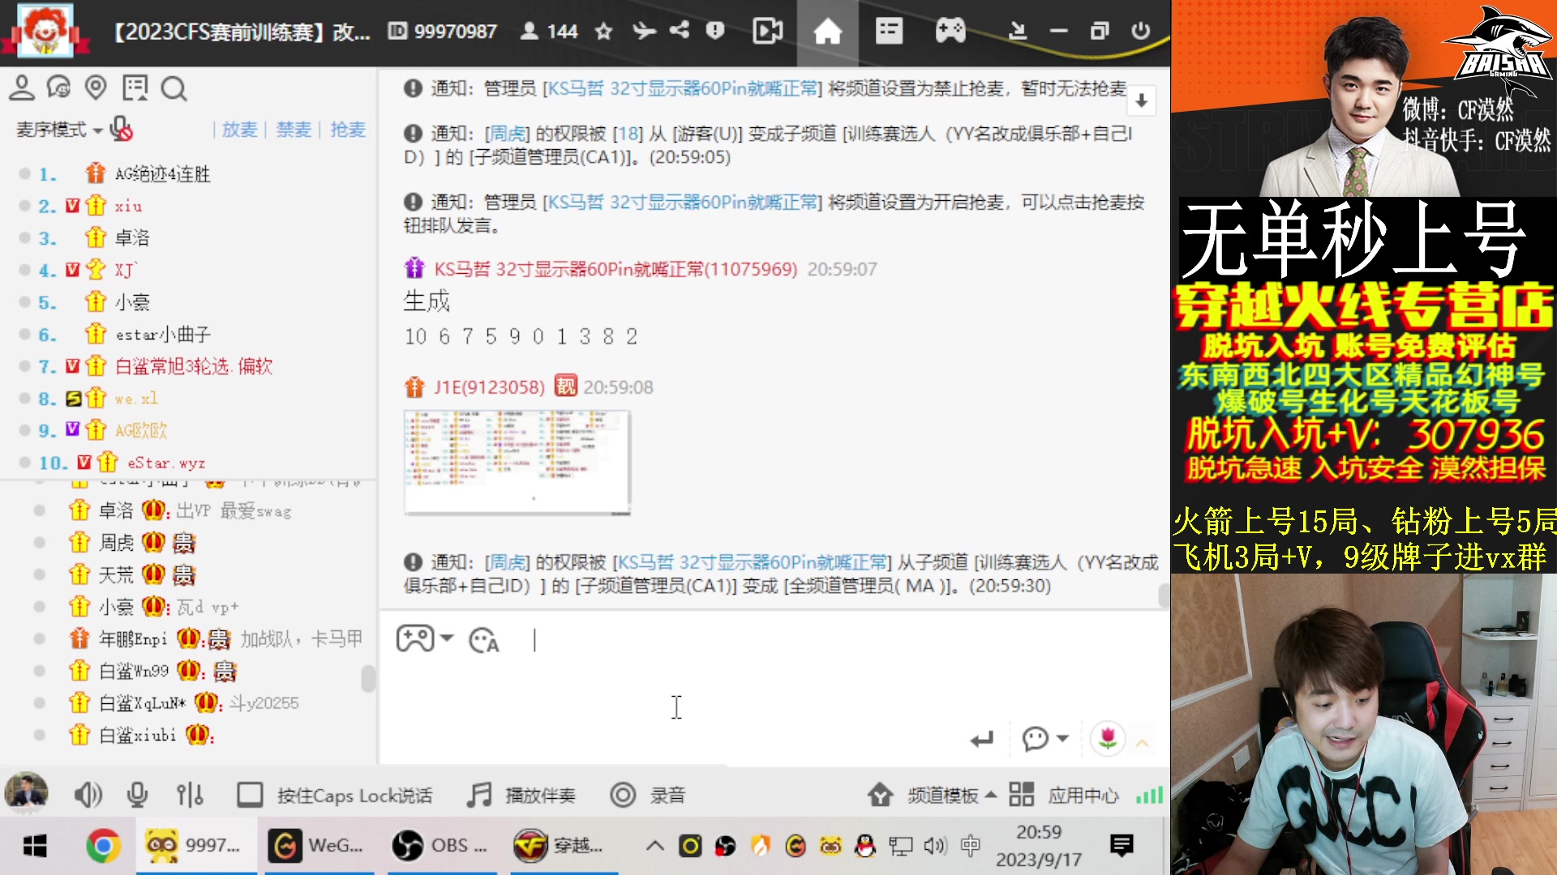Click the user avatar at bottom left

(x=26, y=793)
